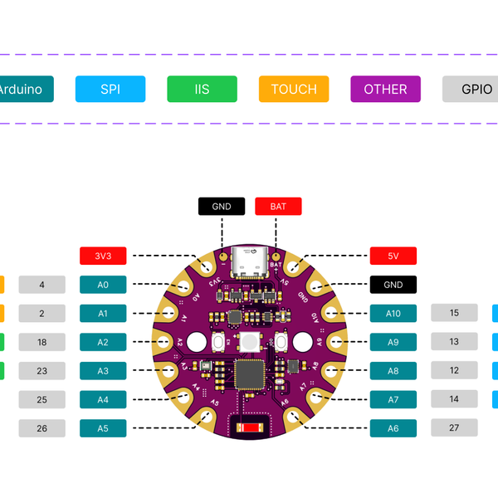Click the Arduino legend label
498x498 pixels.
point(27,89)
